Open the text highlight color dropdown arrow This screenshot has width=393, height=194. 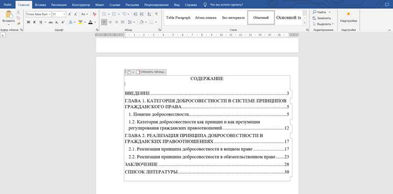tap(85, 22)
